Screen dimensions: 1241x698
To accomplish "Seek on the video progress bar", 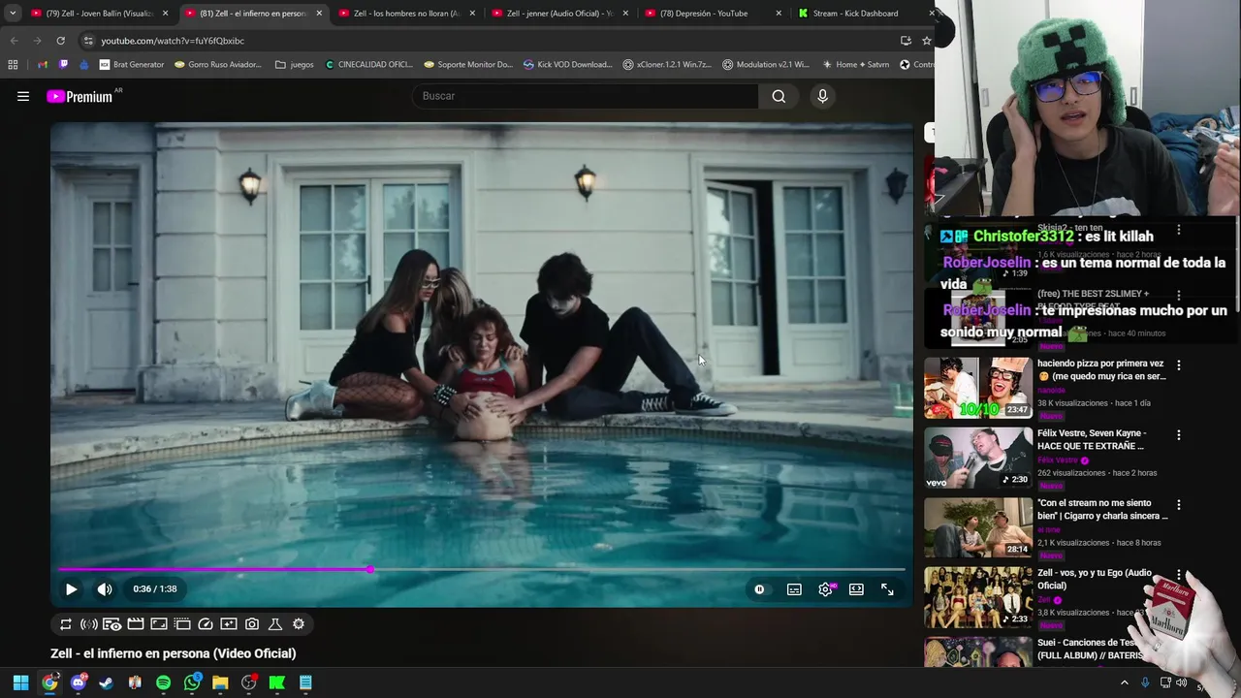I will (x=482, y=569).
